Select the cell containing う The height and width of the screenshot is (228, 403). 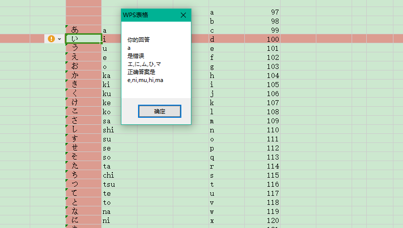click(84, 48)
